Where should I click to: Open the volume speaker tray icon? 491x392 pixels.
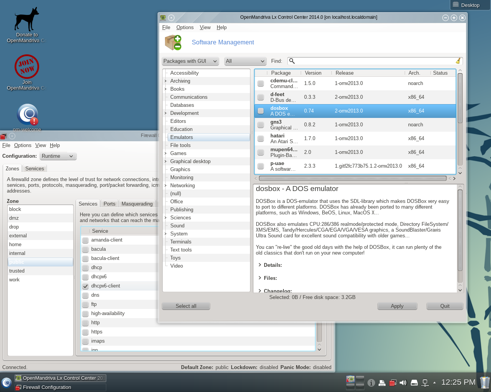(403, 382)
